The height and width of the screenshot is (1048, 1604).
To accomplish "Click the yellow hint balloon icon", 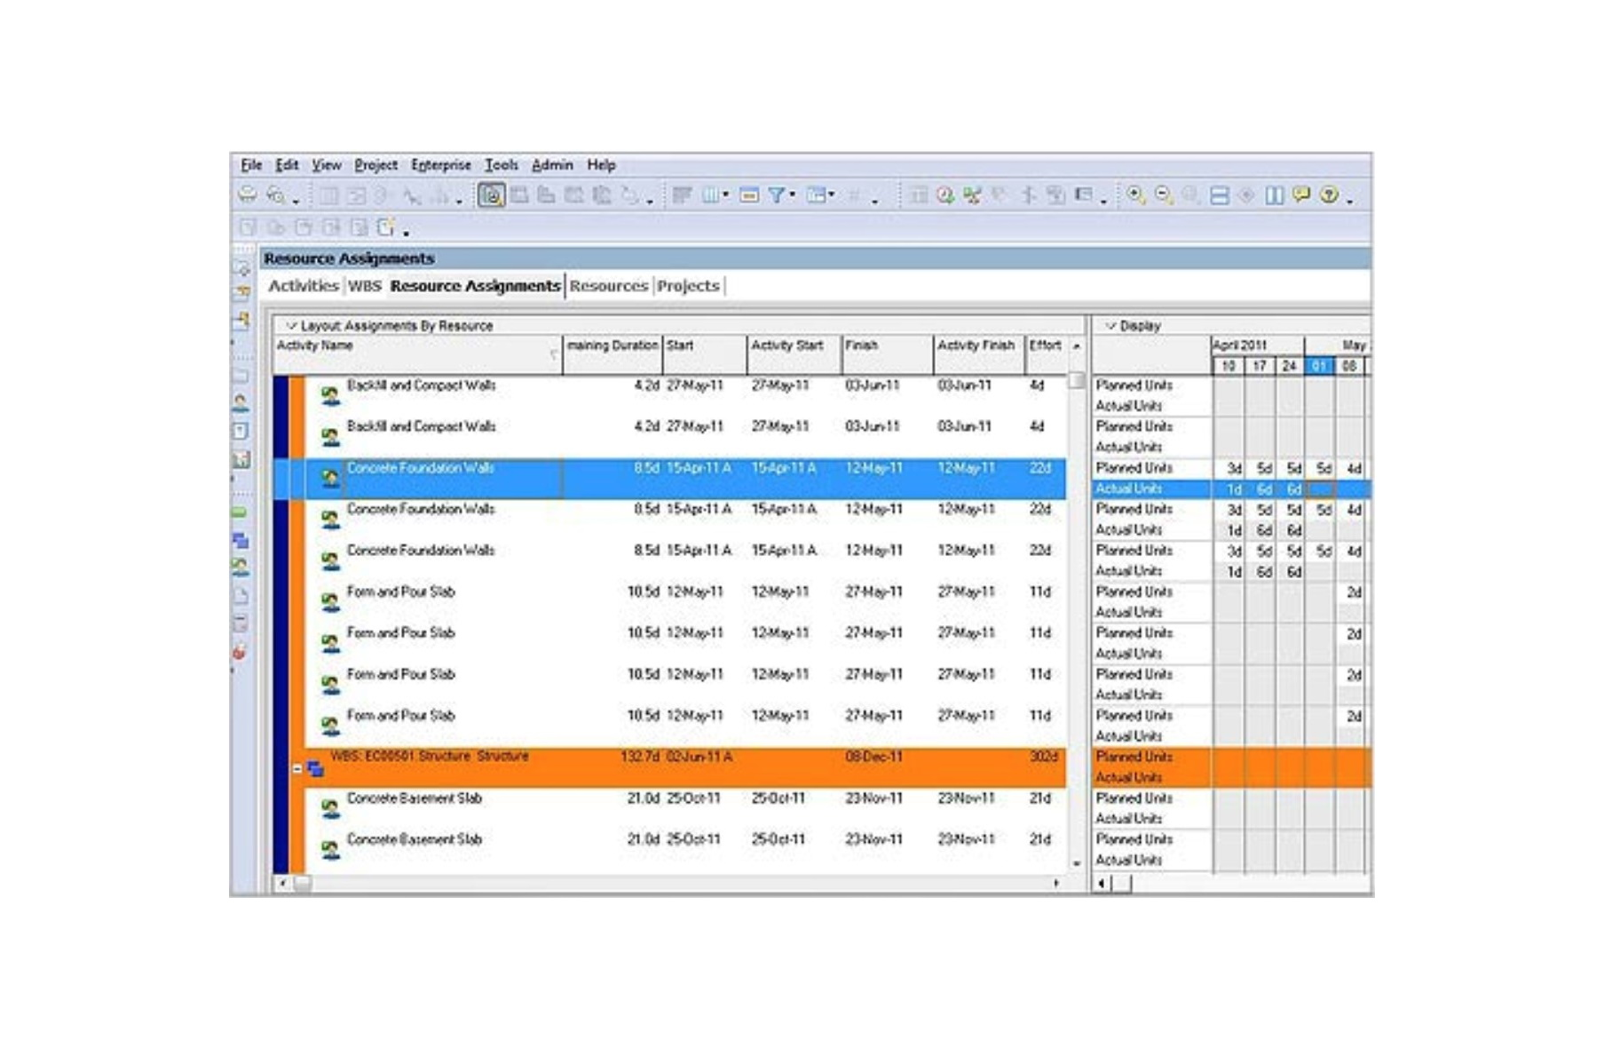I will tap(1301, 195).
